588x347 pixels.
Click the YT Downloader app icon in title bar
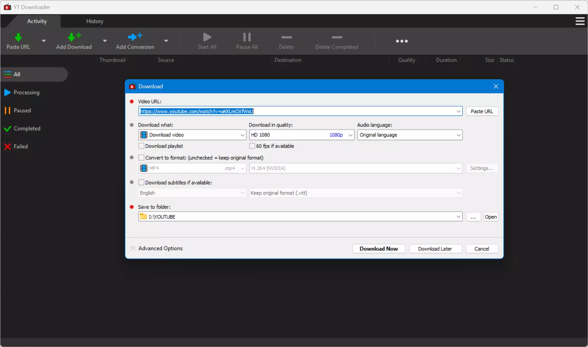click(x=7, y=7)
